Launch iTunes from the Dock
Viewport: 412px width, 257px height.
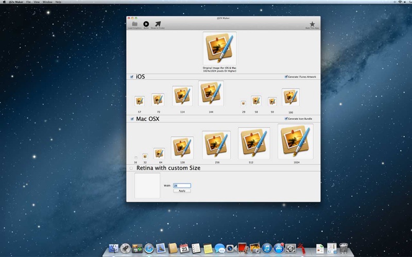pyautogui.click(x=267, y=248)
